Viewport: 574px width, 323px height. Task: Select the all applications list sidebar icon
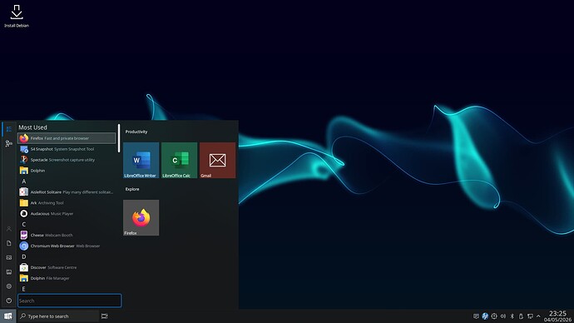pyautogui.click(x=9, y=129)
